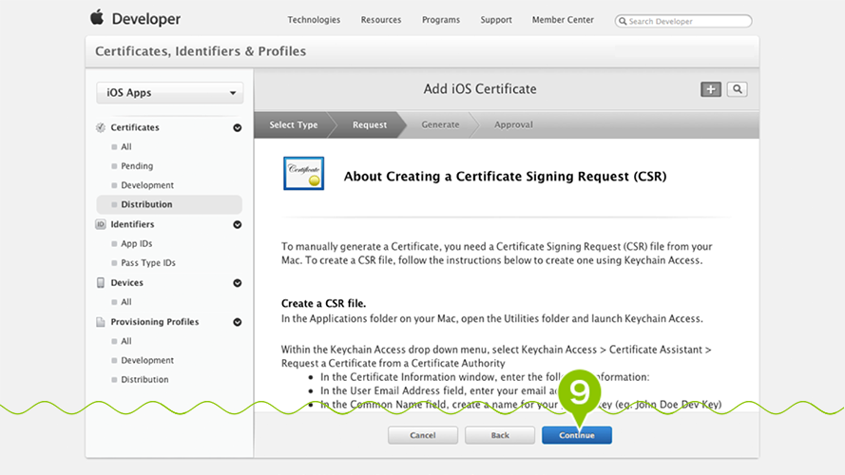Open the iOS Apps dropdown

[170, 93]
